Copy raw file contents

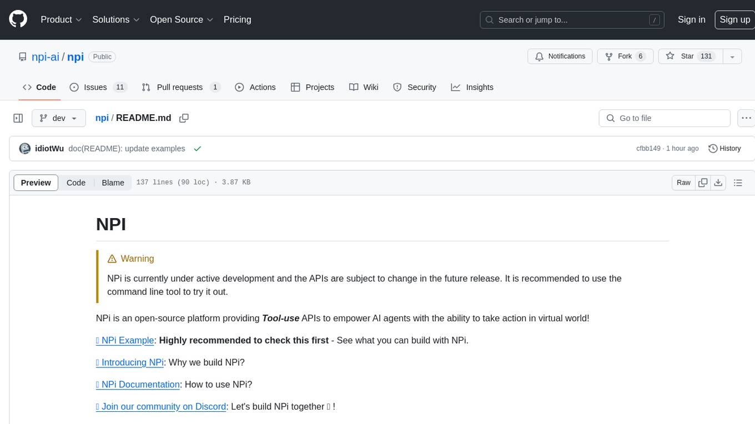(x=703, y=183)
